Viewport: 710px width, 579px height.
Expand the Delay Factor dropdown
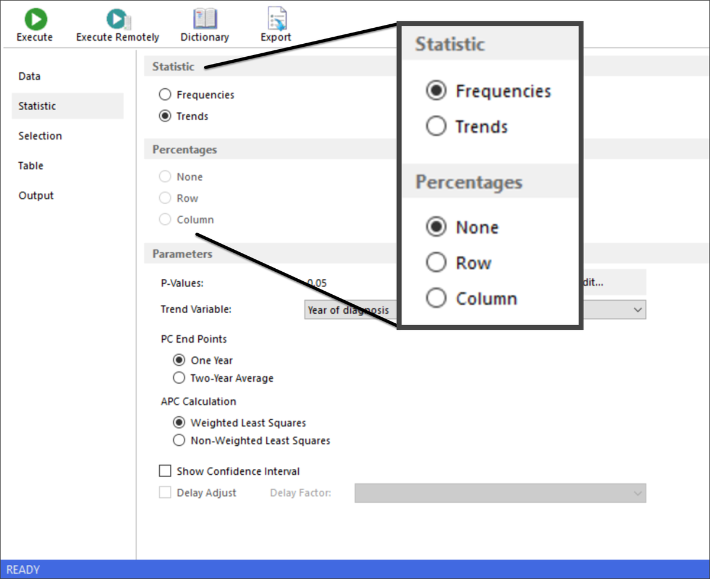click(x=638, y=493)
